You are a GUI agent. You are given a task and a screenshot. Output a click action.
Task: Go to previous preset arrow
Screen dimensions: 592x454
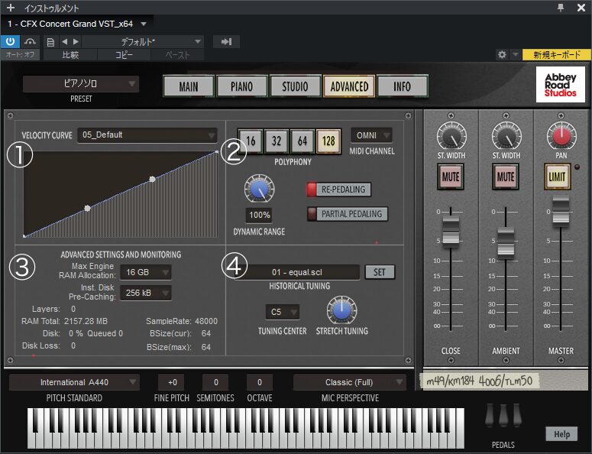(x=65, y=41)
